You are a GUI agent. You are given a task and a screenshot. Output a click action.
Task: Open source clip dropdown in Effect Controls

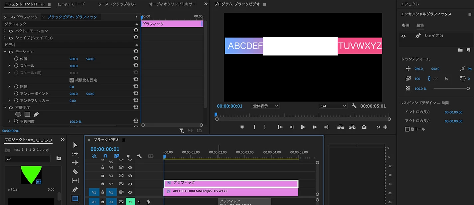pos(43,17)
